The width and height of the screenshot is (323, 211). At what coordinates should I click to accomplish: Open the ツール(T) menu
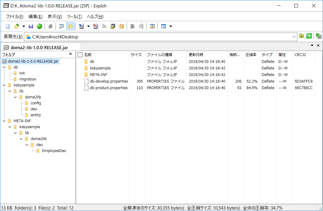click(x=74, y=16)
